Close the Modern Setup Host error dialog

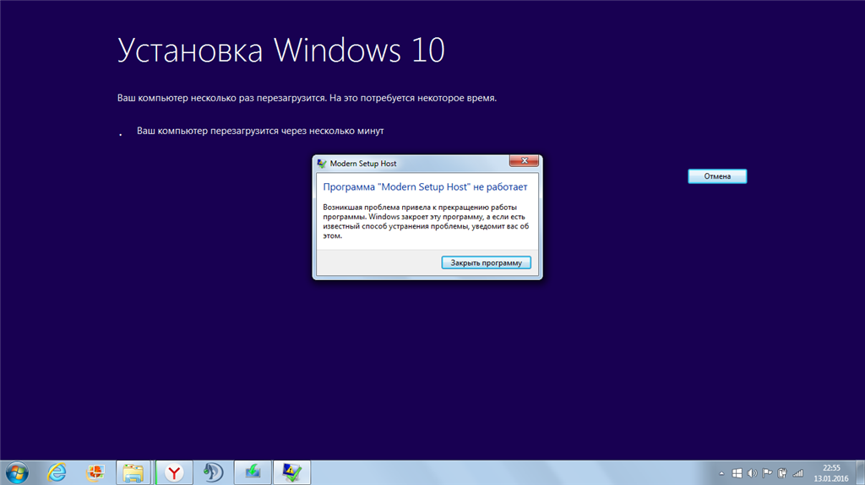(x=524, y=161)
